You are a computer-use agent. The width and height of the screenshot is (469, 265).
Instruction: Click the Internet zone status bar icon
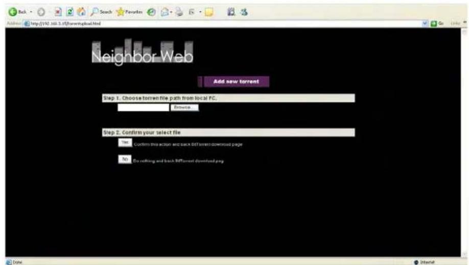pos(416,262)
